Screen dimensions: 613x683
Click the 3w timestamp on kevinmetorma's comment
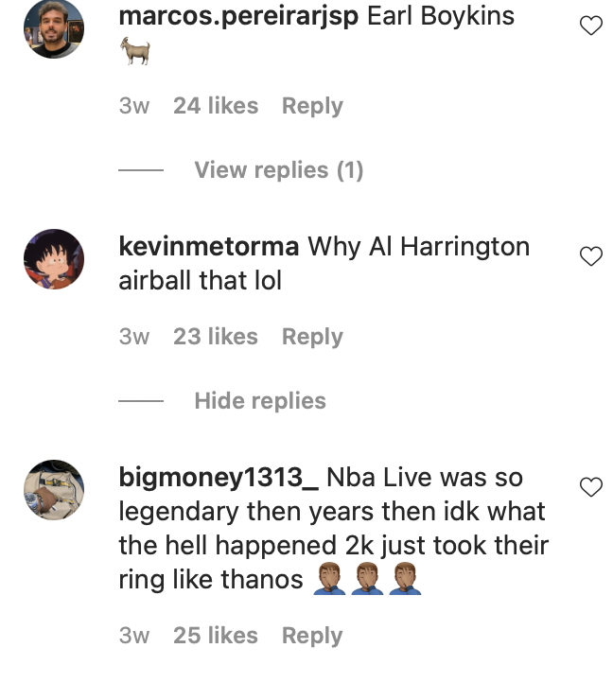[x=134, y=337]
